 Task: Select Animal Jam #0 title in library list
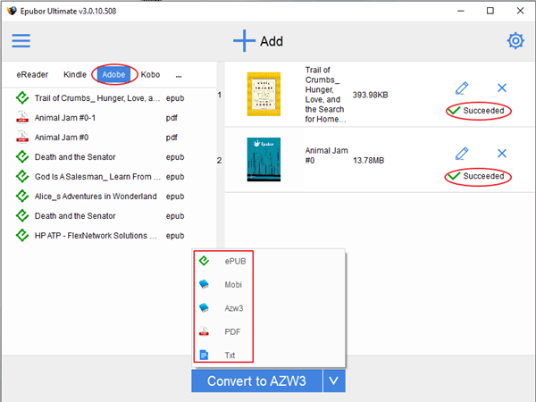tap(62, 138)
